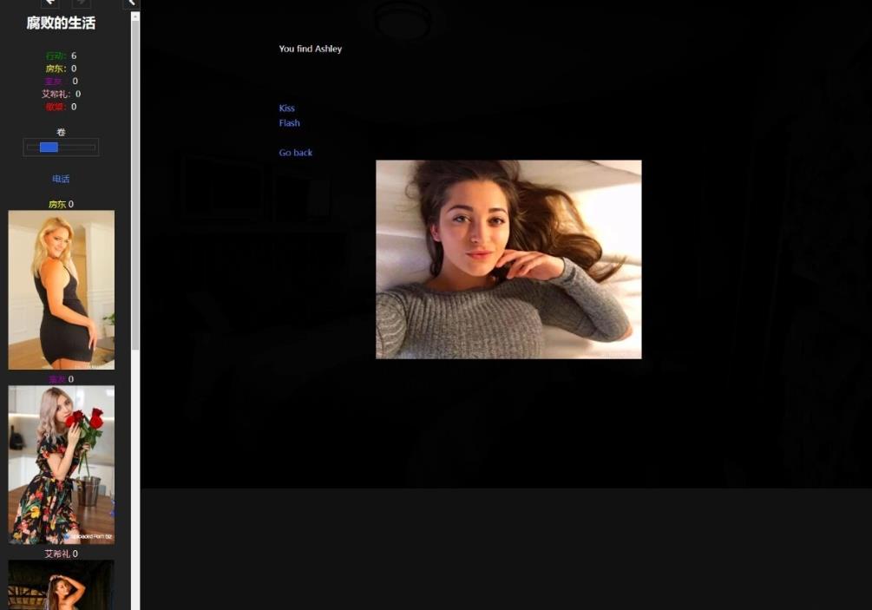Open the floral dress with roses thumbnail
Screen dimensions: 872x610
click(x=61, y=464)
